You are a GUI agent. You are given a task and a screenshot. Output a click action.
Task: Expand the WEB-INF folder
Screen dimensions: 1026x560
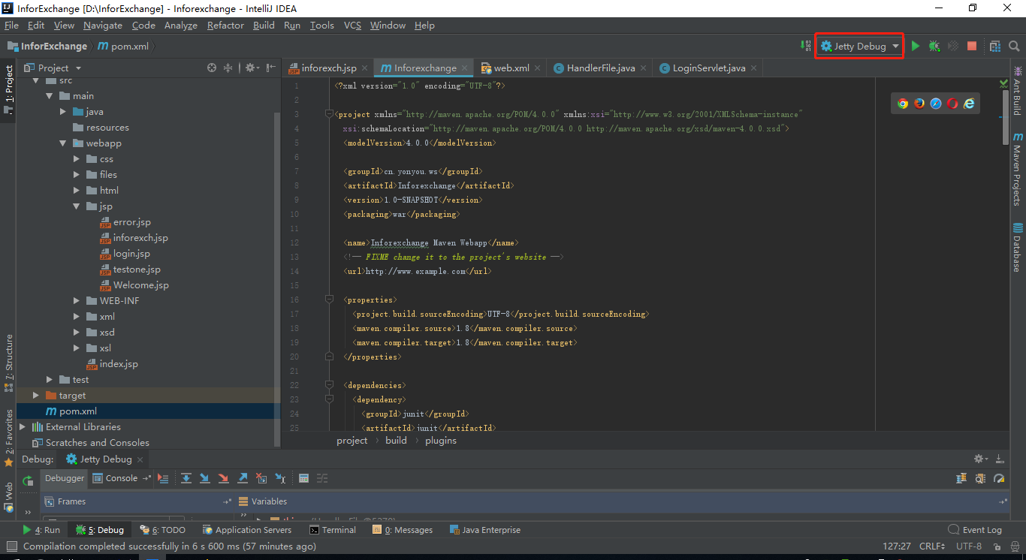[x=75, y=300]
